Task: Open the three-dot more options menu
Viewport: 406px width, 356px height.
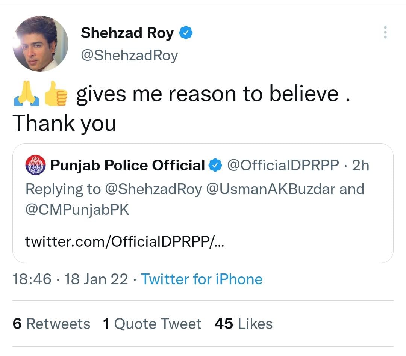Action: tap(385, 33)
